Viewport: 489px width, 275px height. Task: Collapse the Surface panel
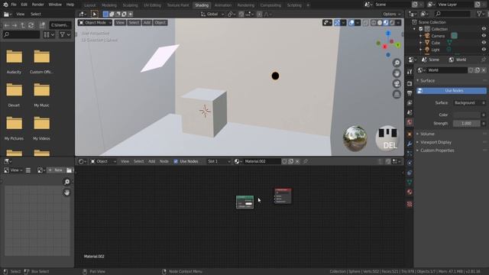pyautogui.click(x=427, y=81)
